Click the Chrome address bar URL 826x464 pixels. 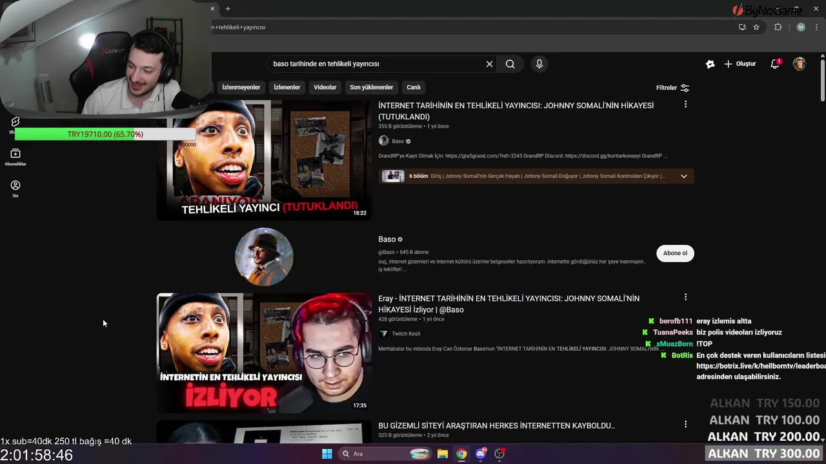tap(239, 27)
